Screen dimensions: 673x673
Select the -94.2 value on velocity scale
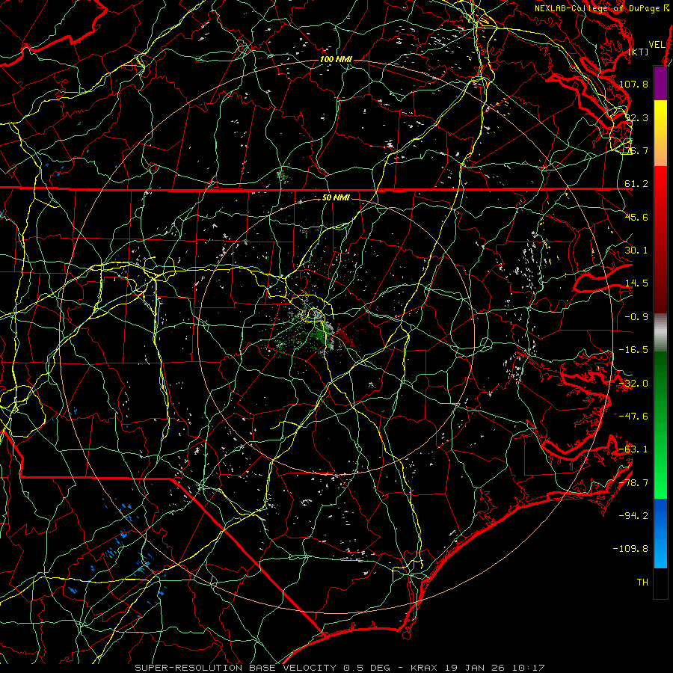pyautogui.click(x=633, y=515)
